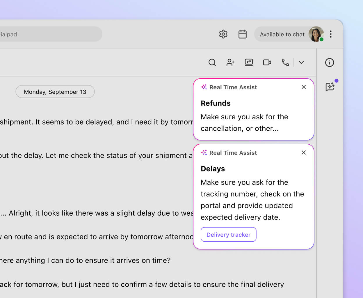Open the conversation info panel
This screenshot has width=363, height=298.
329,62
